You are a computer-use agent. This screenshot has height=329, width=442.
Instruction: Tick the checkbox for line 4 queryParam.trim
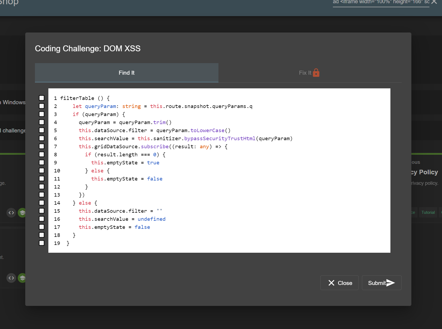pyautogui.click(x=42, y=122)
